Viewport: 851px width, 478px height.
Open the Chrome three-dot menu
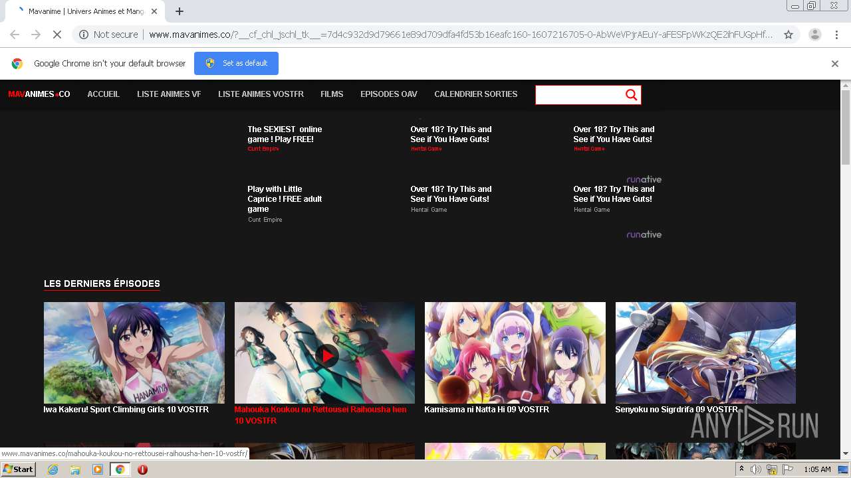click(835, 35)
